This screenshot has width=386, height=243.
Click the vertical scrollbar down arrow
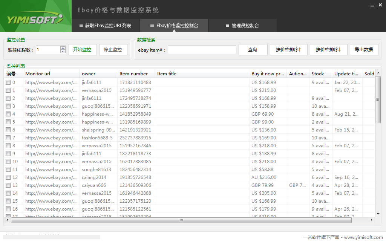pyautogui.click(x=378, y=214)
